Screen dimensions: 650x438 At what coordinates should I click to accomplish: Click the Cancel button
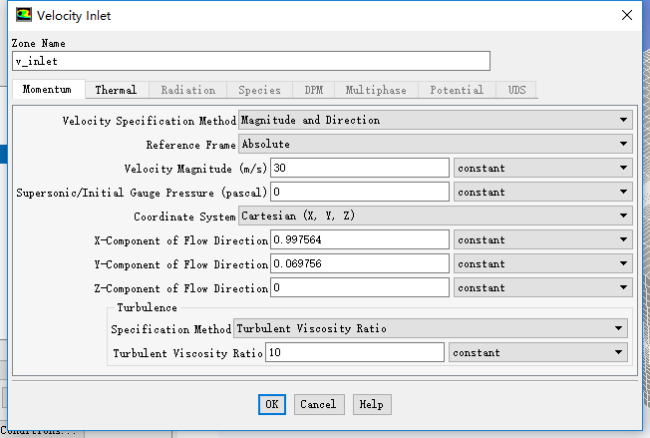[x=318, y=404]
